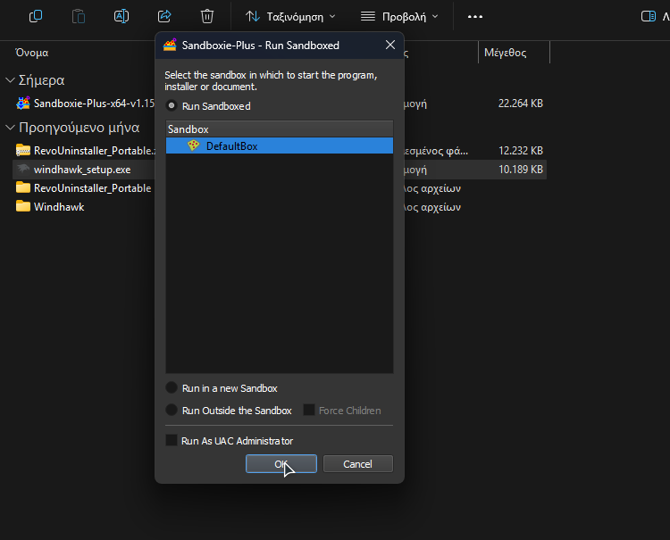Click the OK button in the dialog
670x540 pixels.
281,463
